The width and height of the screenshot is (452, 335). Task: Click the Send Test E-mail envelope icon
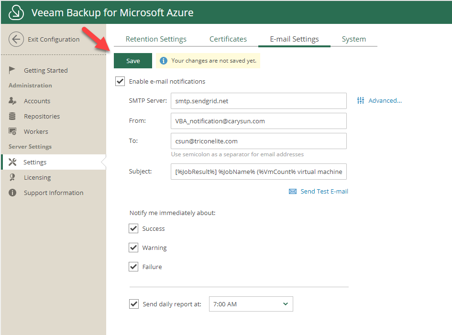293,191
